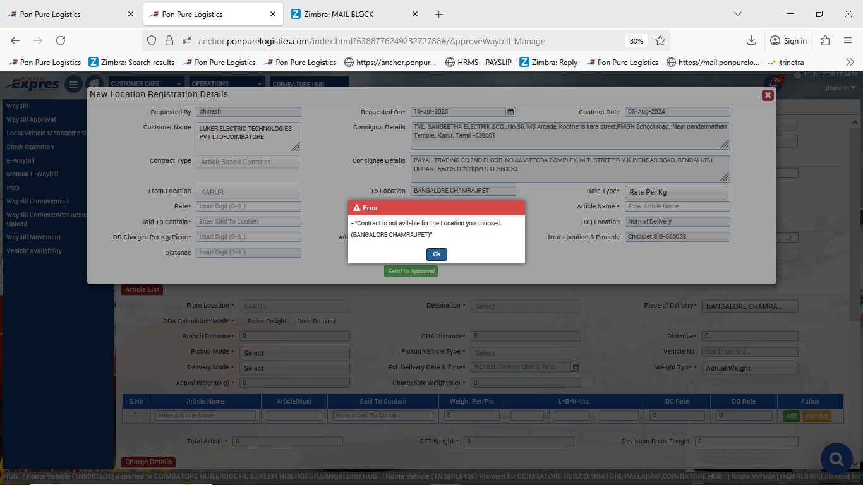
Task: Open the Pickup Mode dropdown
Action: point(294,353)
